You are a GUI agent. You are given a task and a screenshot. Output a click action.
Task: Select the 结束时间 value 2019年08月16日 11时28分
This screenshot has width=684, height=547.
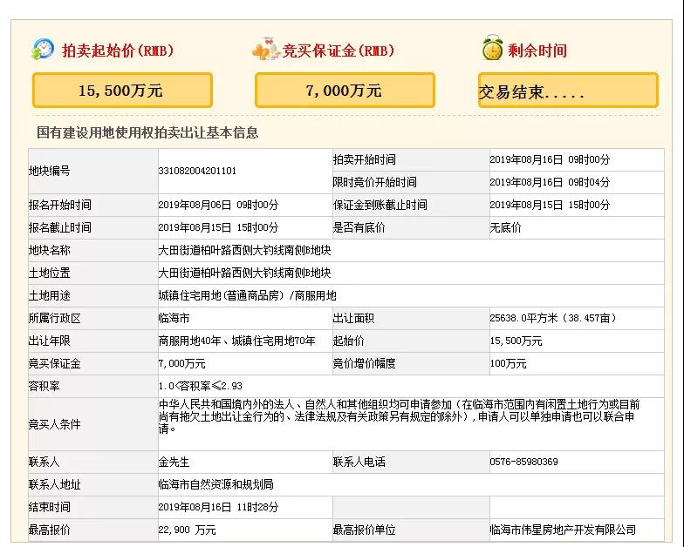point(218,507)
